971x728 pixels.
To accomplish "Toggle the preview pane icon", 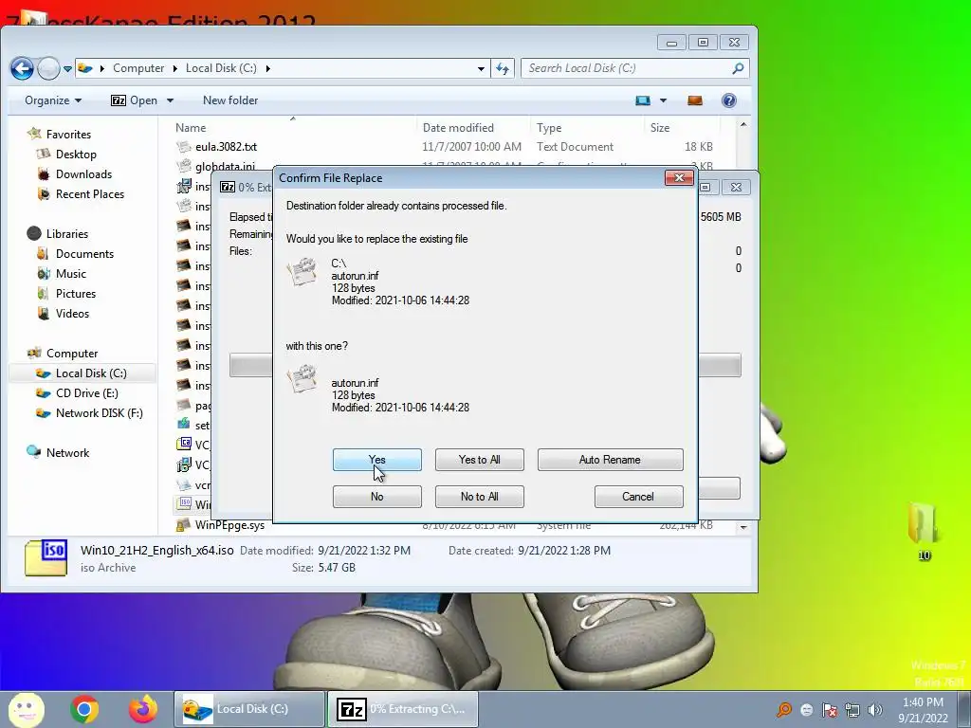I will (x=695, y=100).
